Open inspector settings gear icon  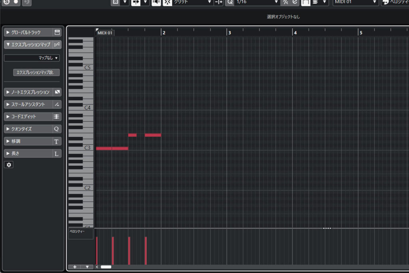pyautogui.click(x=8, y=165)
